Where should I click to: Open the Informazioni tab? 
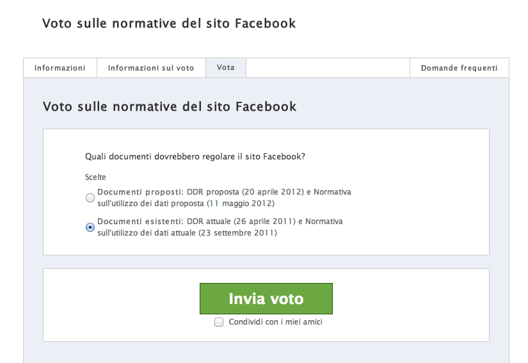pyautogui.click(x=60, y=68)
